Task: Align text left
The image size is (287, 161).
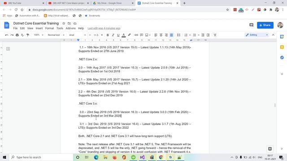Action: click(156, 35)
